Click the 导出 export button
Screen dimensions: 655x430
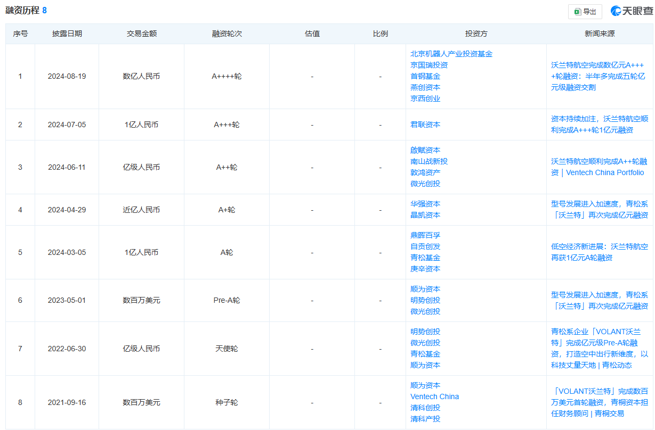click(585, 11)
